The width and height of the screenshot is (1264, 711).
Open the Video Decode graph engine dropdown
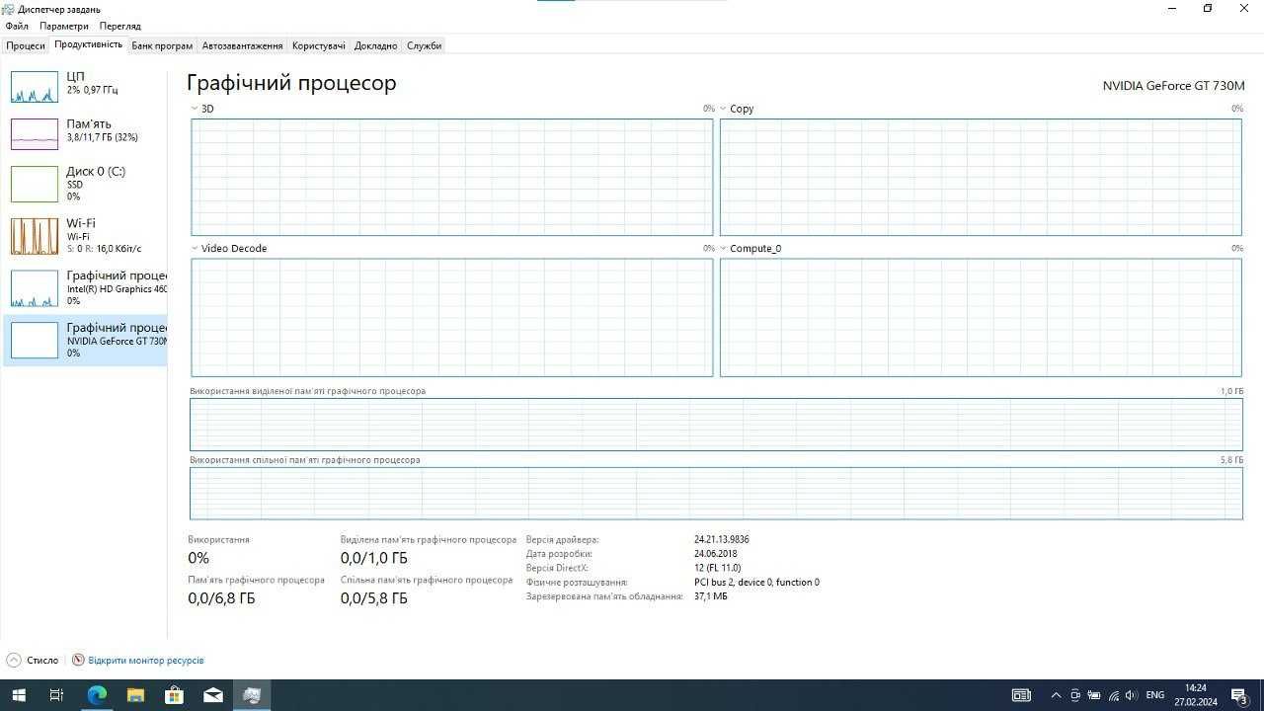click(x=195, y=249)
